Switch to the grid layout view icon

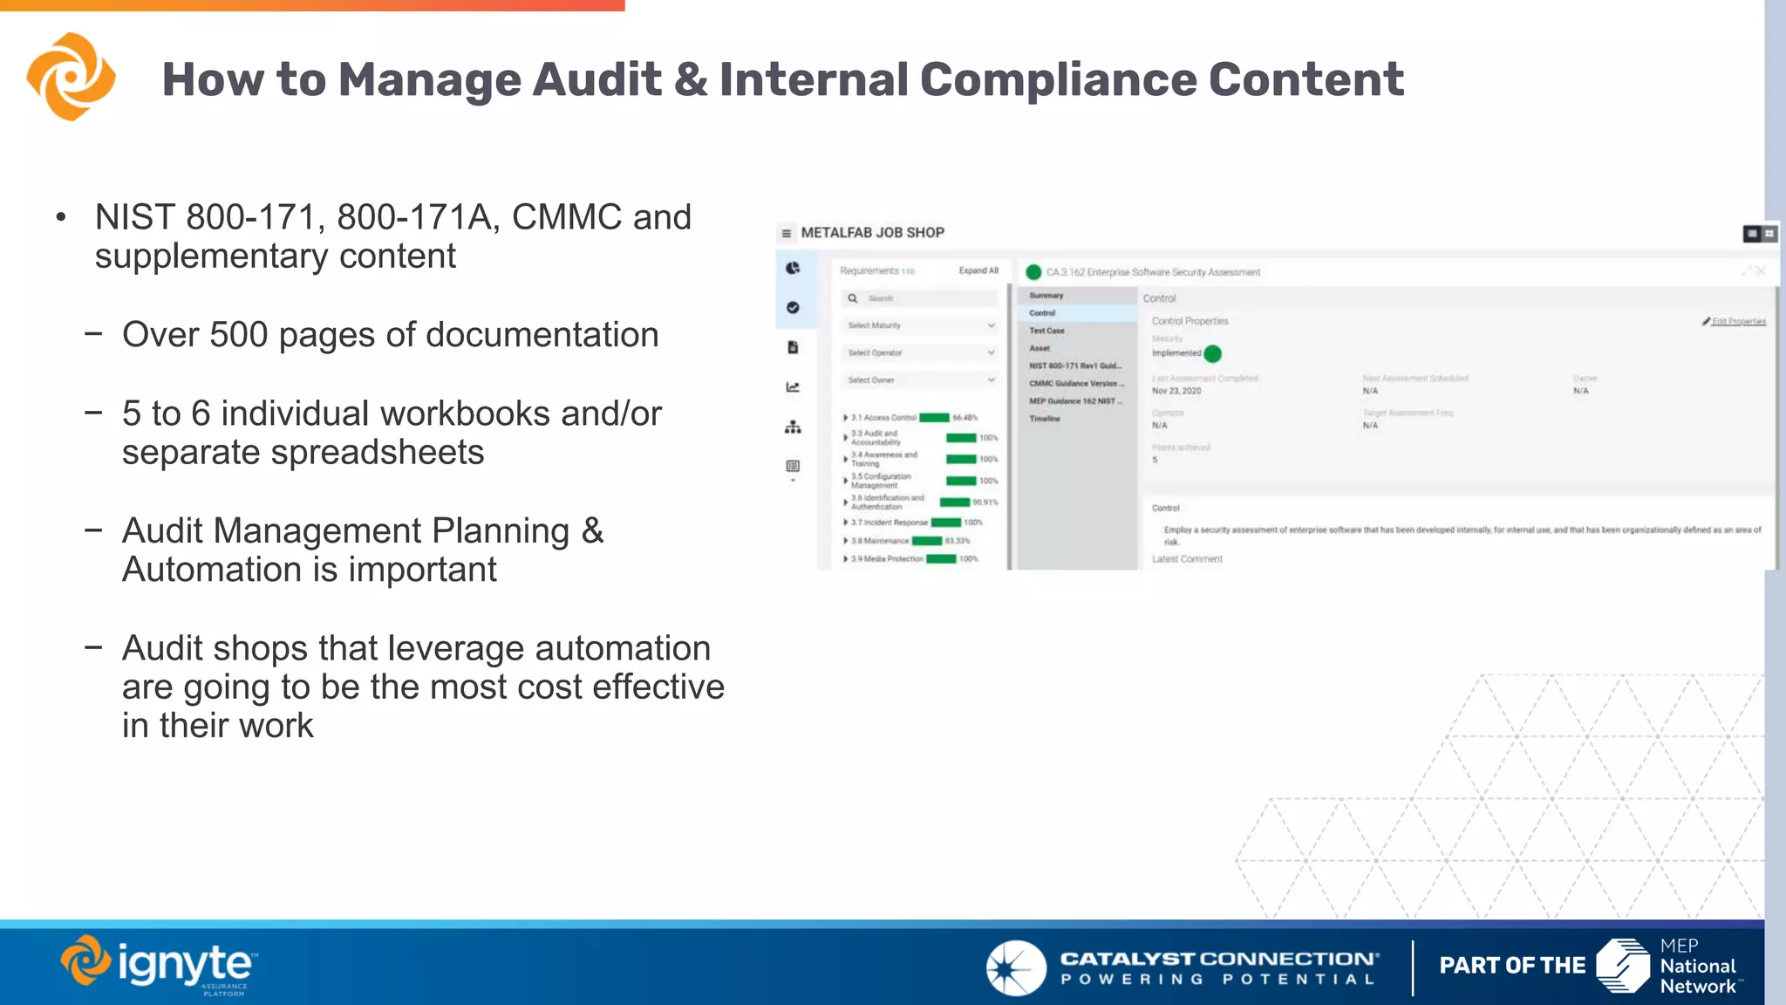tap(1769, 233)
